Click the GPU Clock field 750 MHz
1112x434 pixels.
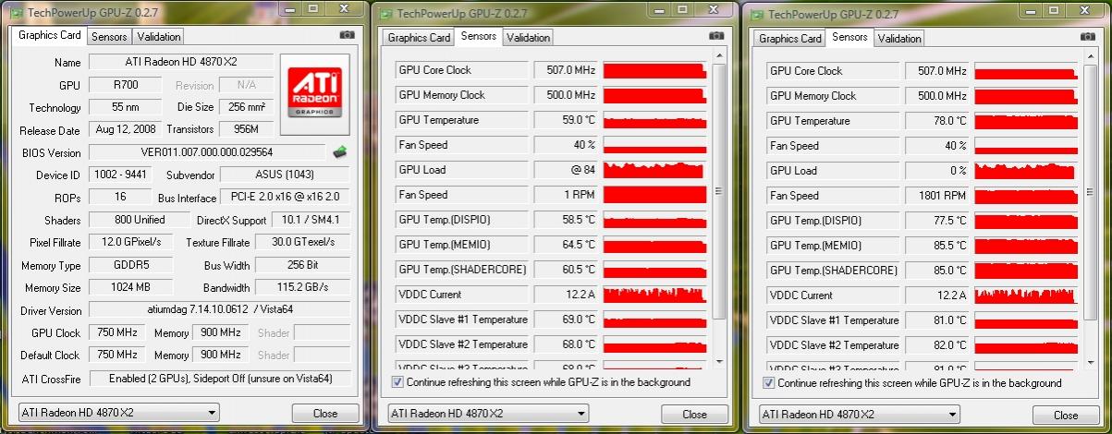coord(117,332)
